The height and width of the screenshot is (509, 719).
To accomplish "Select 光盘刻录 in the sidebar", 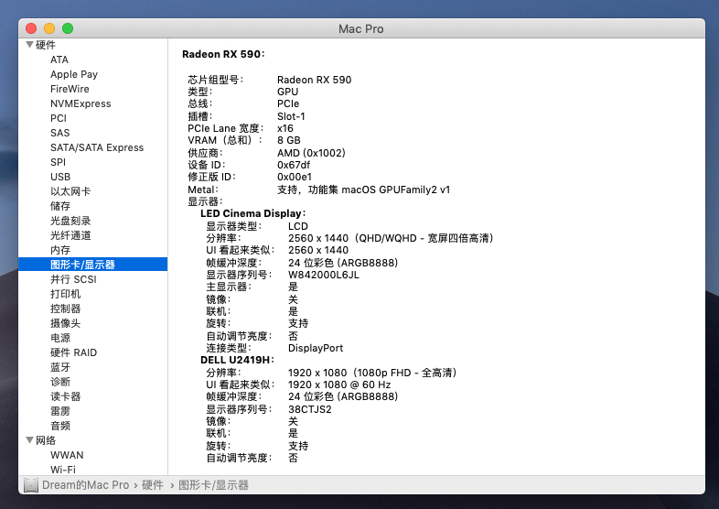I will pos(70,221).
